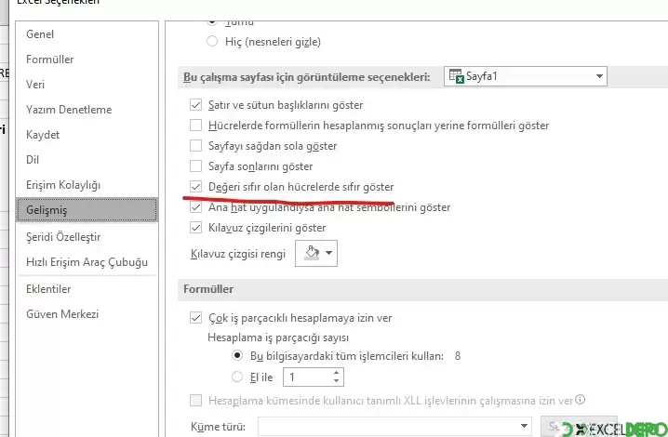The height and width of the screenshot is (437, 668).
Task: Click the paint bucket gridline color icon
Action: tap(312, 253)
